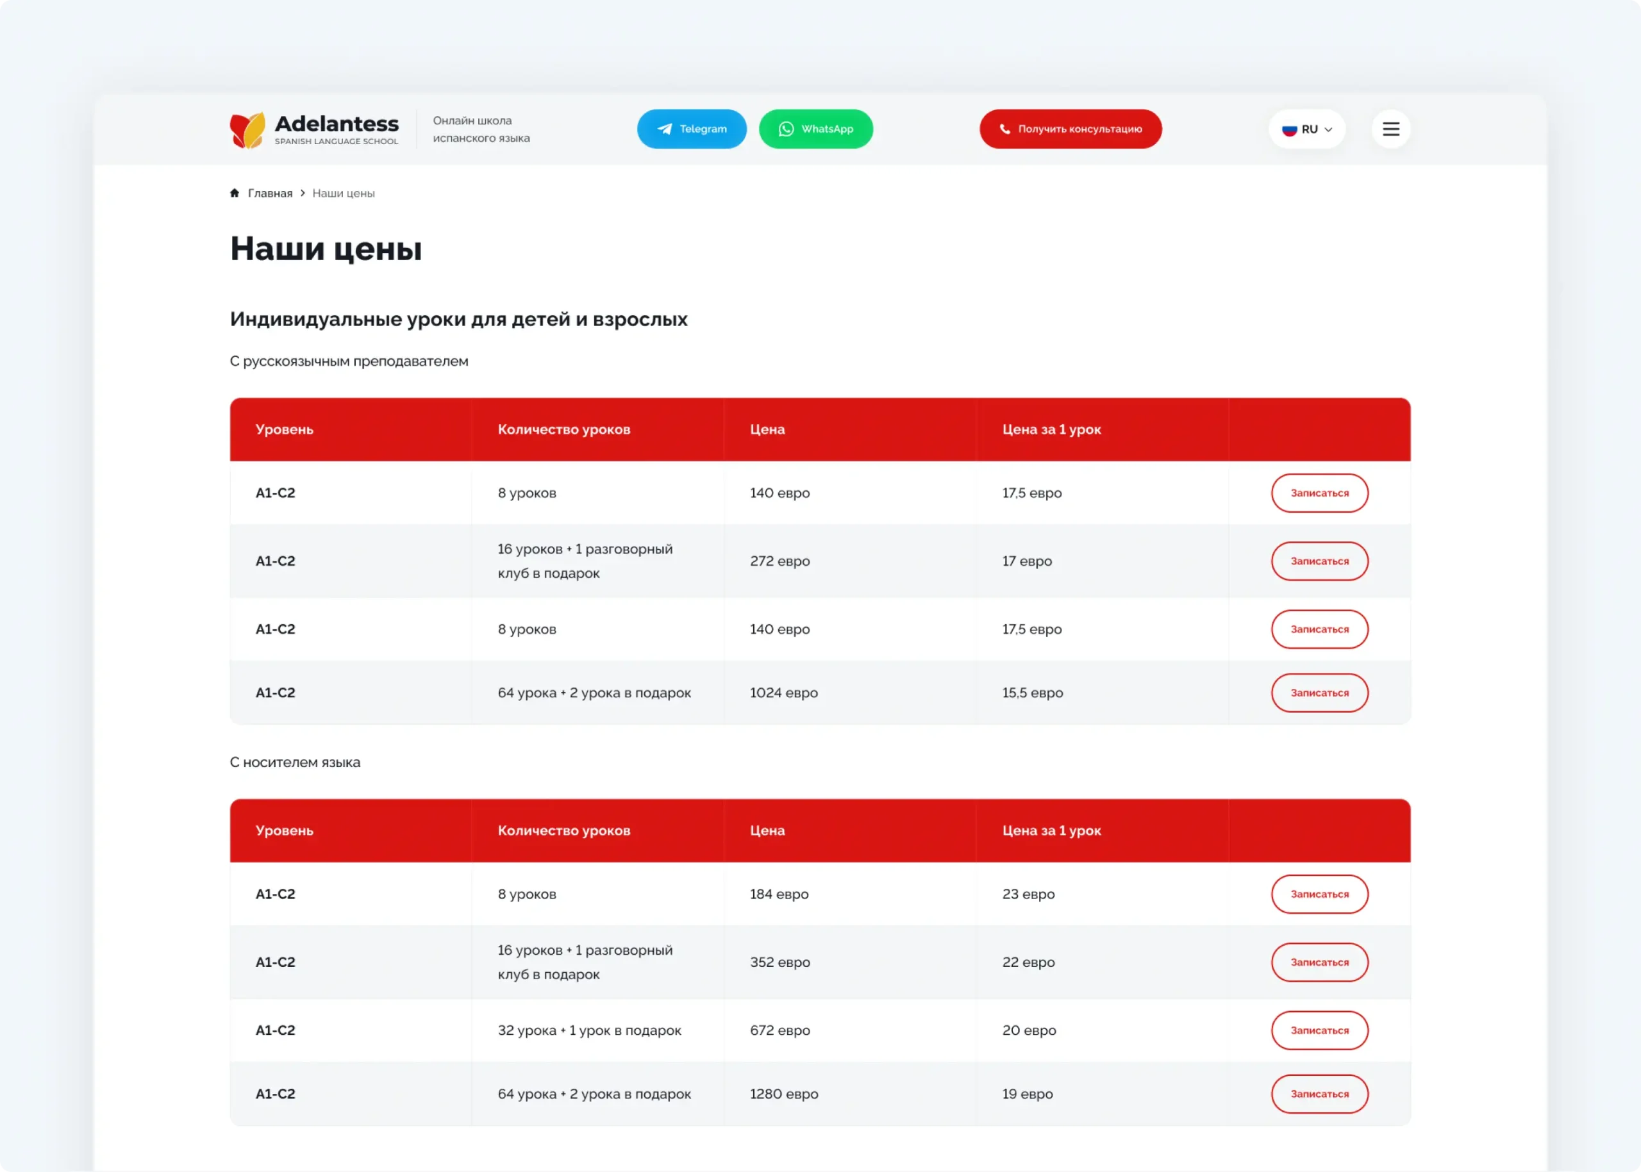
Task: Click the Russian flag icon
Action: pyautogui.click(x=1290, y=129)
